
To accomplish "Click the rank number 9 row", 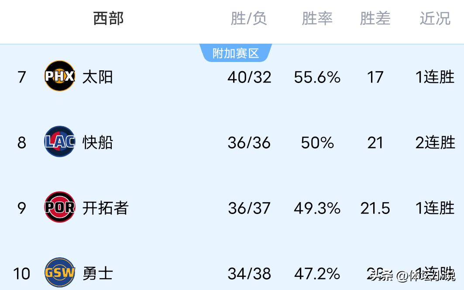I will 22,208.
